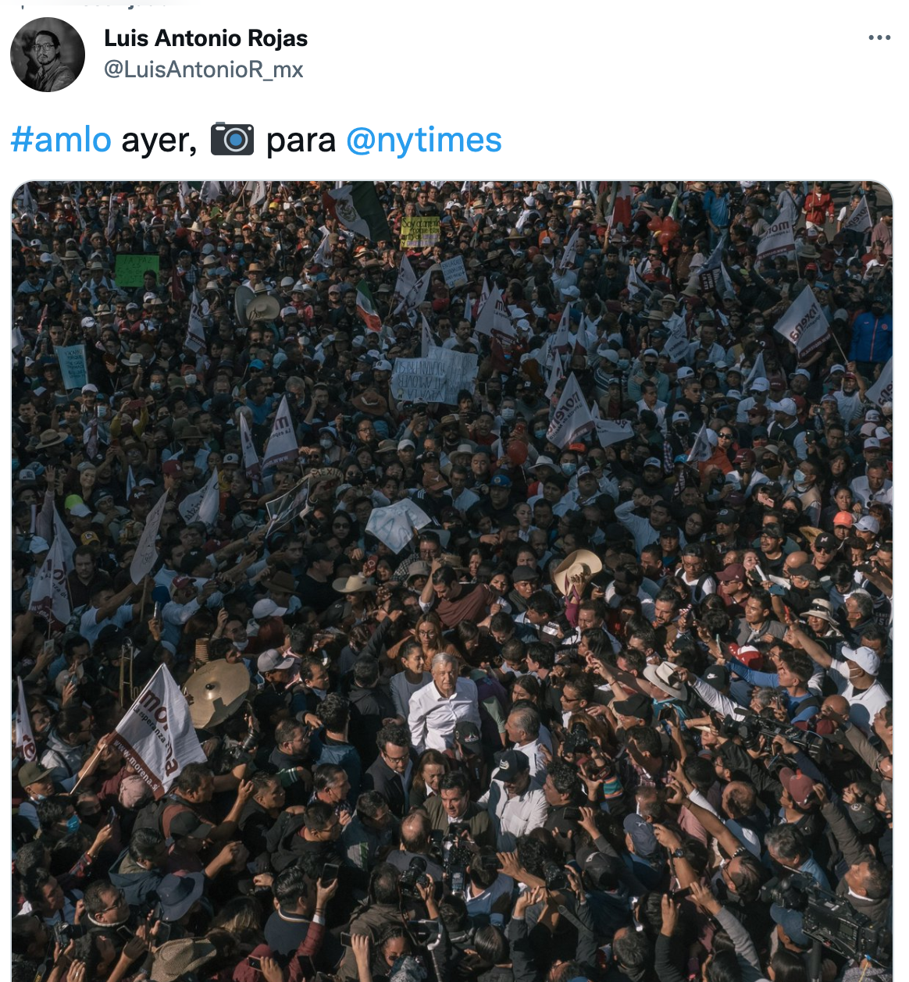Click the word "ayer," in tweet
This screenshot has height=982, width=909.
point(159,141)
